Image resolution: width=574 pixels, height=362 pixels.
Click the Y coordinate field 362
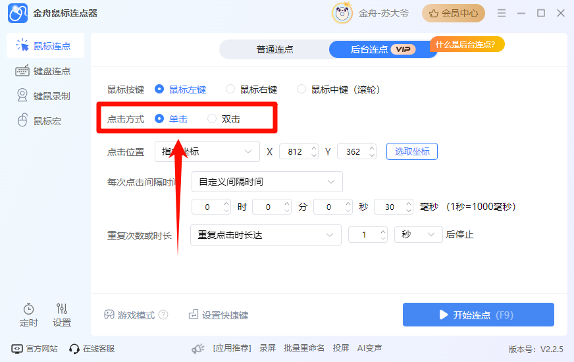coord(353,151)
